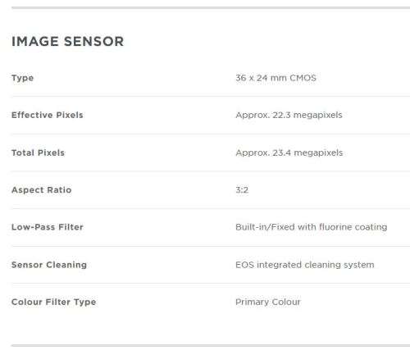Click the 36 x 24 mm CMOS value
The image size is (410, 355).
click(276, 78)
